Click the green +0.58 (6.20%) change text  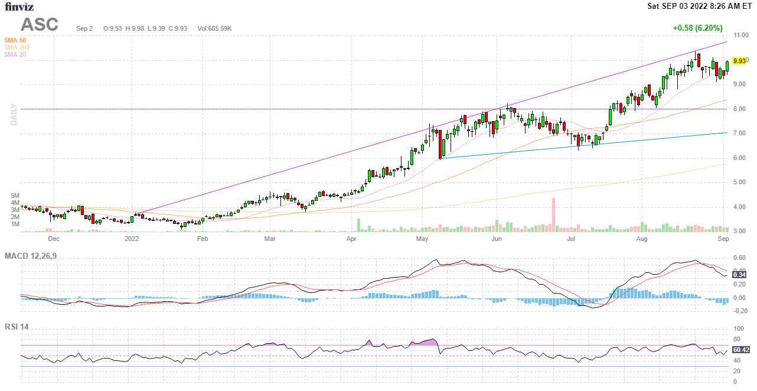697,28
